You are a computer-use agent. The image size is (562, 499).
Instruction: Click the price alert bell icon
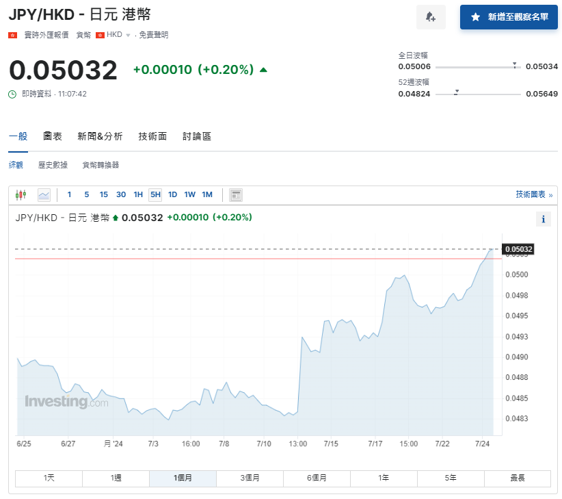431,16
